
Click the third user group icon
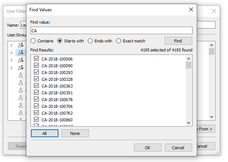coord(21,60)
